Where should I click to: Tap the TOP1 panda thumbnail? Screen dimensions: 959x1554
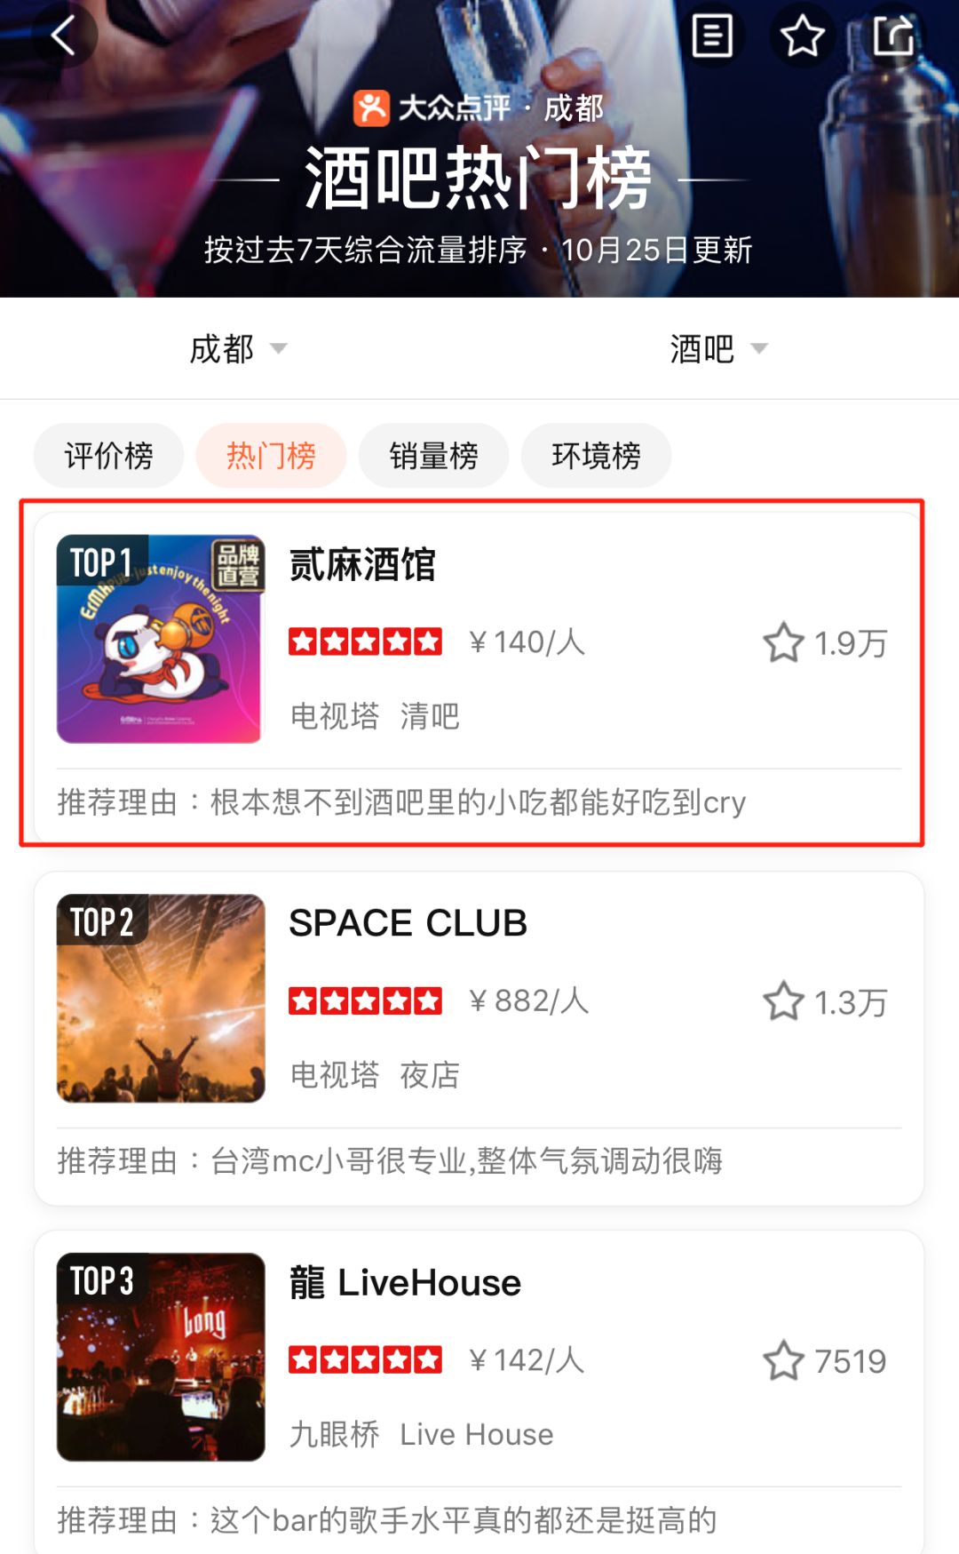[161, 639]
